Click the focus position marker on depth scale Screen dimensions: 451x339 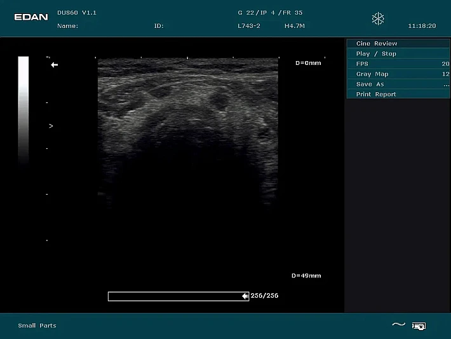tap(51, 126)
